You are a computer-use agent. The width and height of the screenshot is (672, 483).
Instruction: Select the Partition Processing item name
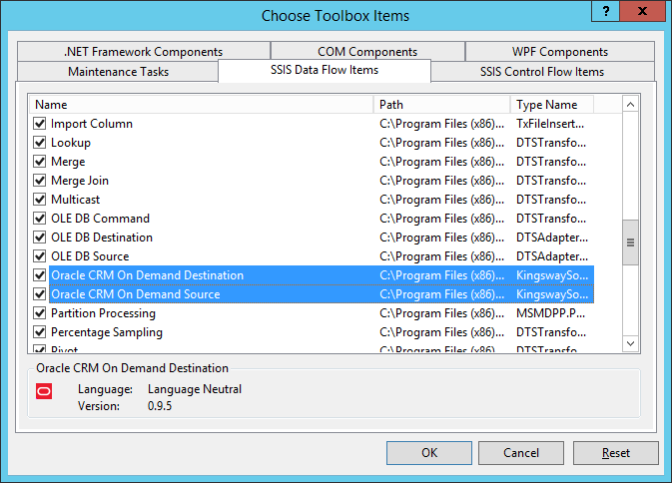[x=103, y=313]
